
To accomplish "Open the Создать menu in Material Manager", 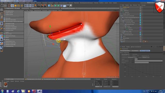I will (7, 81).
